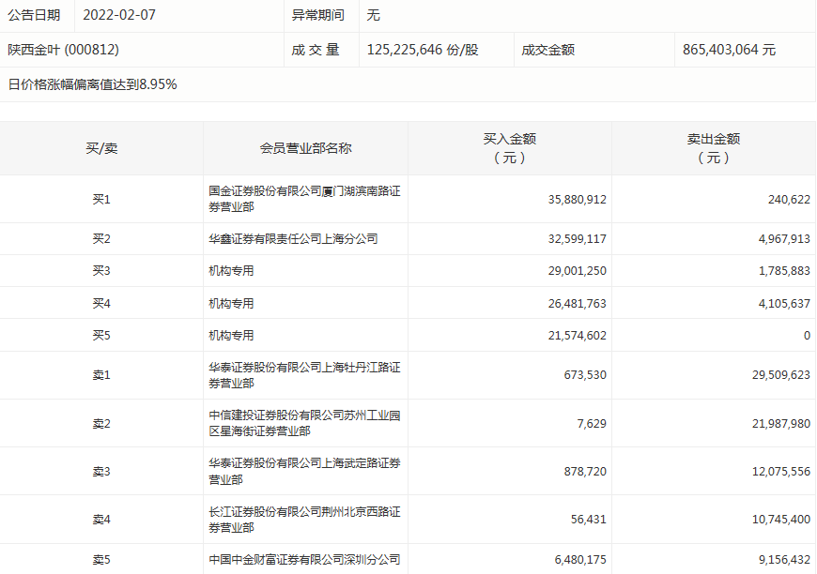Select sell amount 240,622
This screenshot has width=817, height=574.
tap(789, 200)
